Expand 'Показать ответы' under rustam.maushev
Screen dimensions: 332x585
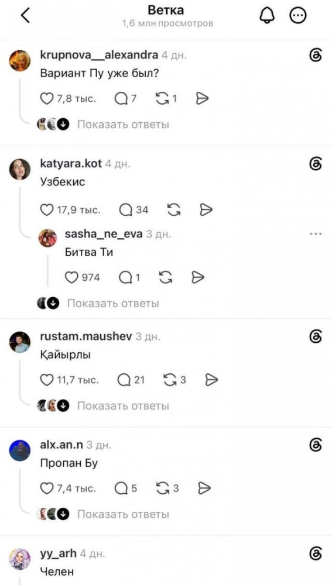click(123, 405)
